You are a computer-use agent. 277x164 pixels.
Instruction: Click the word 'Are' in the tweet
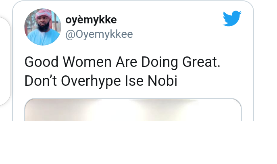(126, 62)
